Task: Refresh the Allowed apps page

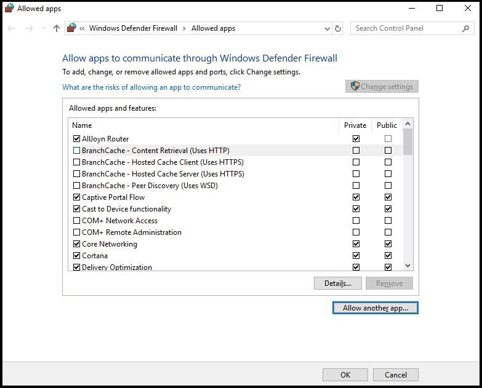Action: click(337, 28)
